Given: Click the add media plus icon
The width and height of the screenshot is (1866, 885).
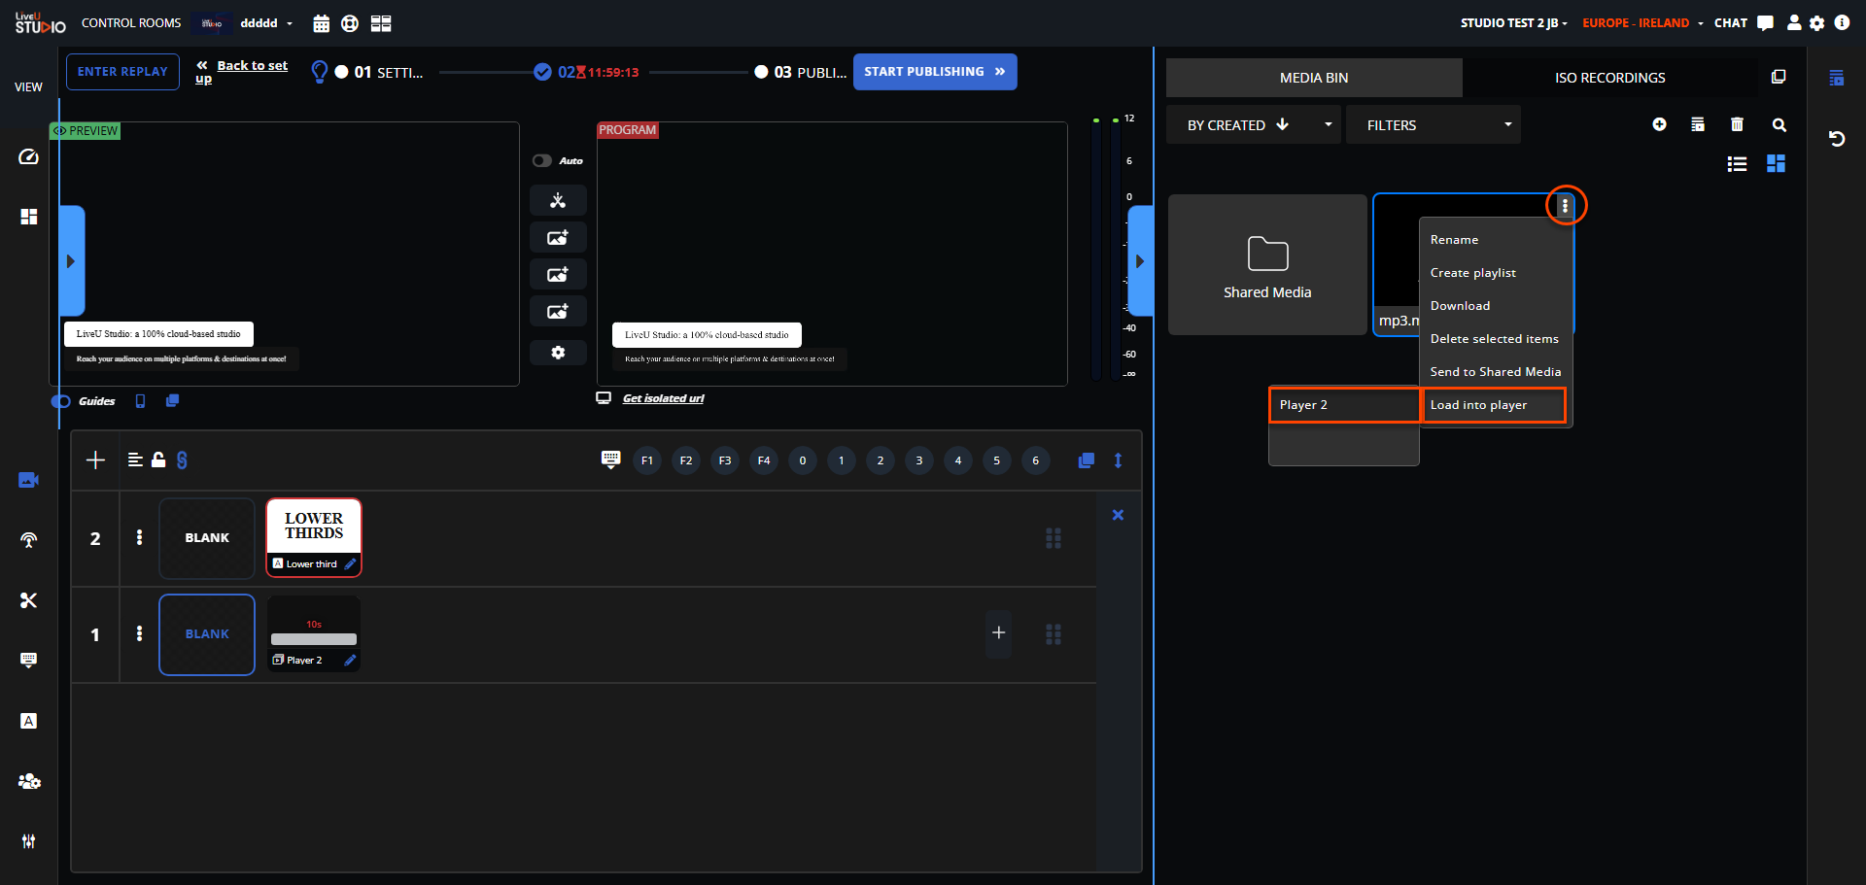Looking at the screenshot, I should (1659, 124).
